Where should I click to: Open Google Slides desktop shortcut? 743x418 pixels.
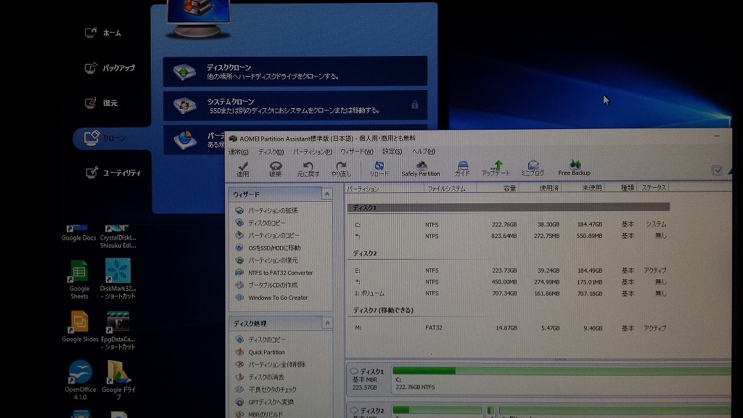point(80,326)
